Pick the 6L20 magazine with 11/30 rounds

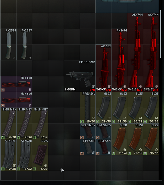[x=119, y=139]
